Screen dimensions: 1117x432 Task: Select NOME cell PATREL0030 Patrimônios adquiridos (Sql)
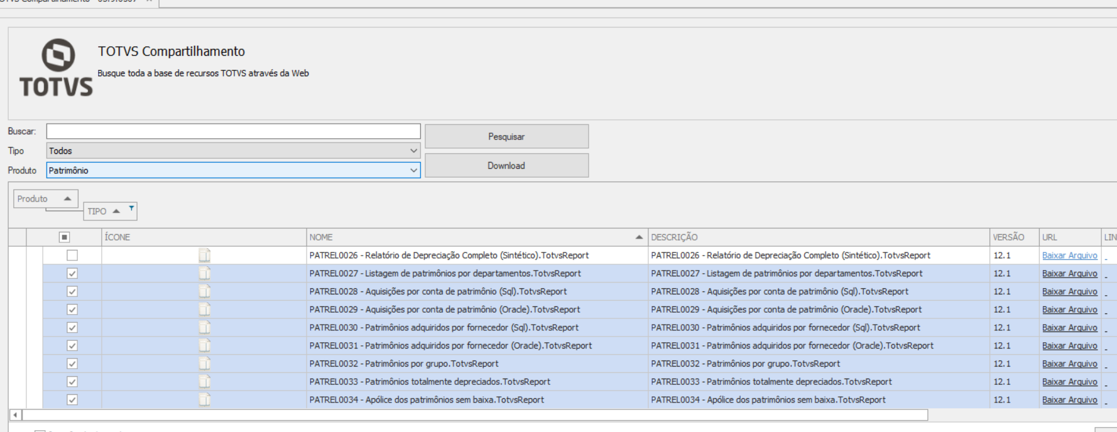point(477,327)
